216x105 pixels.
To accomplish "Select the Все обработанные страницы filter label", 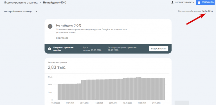I will click(x=18, y=12).
